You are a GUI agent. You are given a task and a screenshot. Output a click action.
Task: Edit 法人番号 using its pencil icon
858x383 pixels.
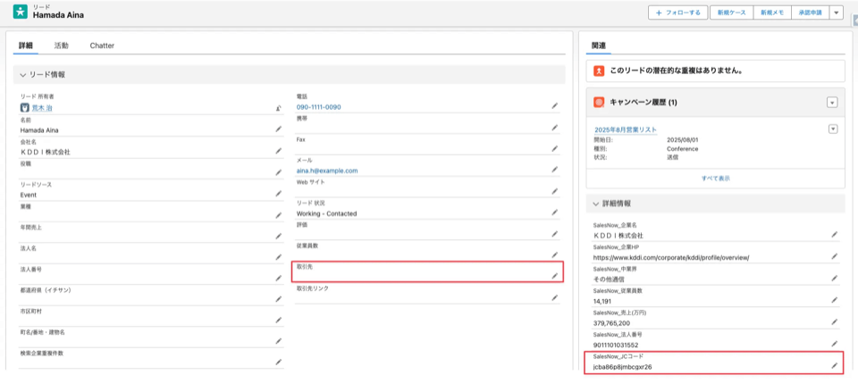click(x=279, y=278)
